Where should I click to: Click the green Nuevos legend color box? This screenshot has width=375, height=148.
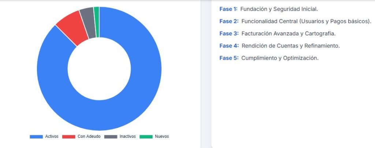click(146, 137)
